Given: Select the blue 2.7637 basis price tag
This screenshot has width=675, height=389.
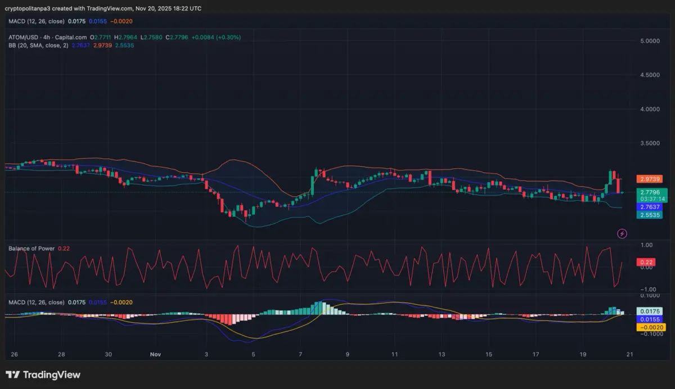Looking at the screenshot, I should click(650, 207).
